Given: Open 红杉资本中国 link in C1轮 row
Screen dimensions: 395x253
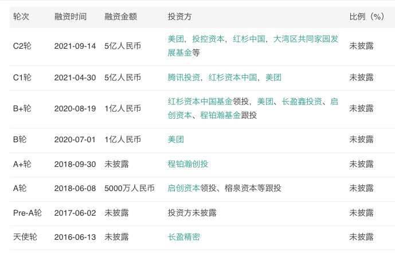Looking at the screenshot, I should pyautogui.click(x=233, y=77).
